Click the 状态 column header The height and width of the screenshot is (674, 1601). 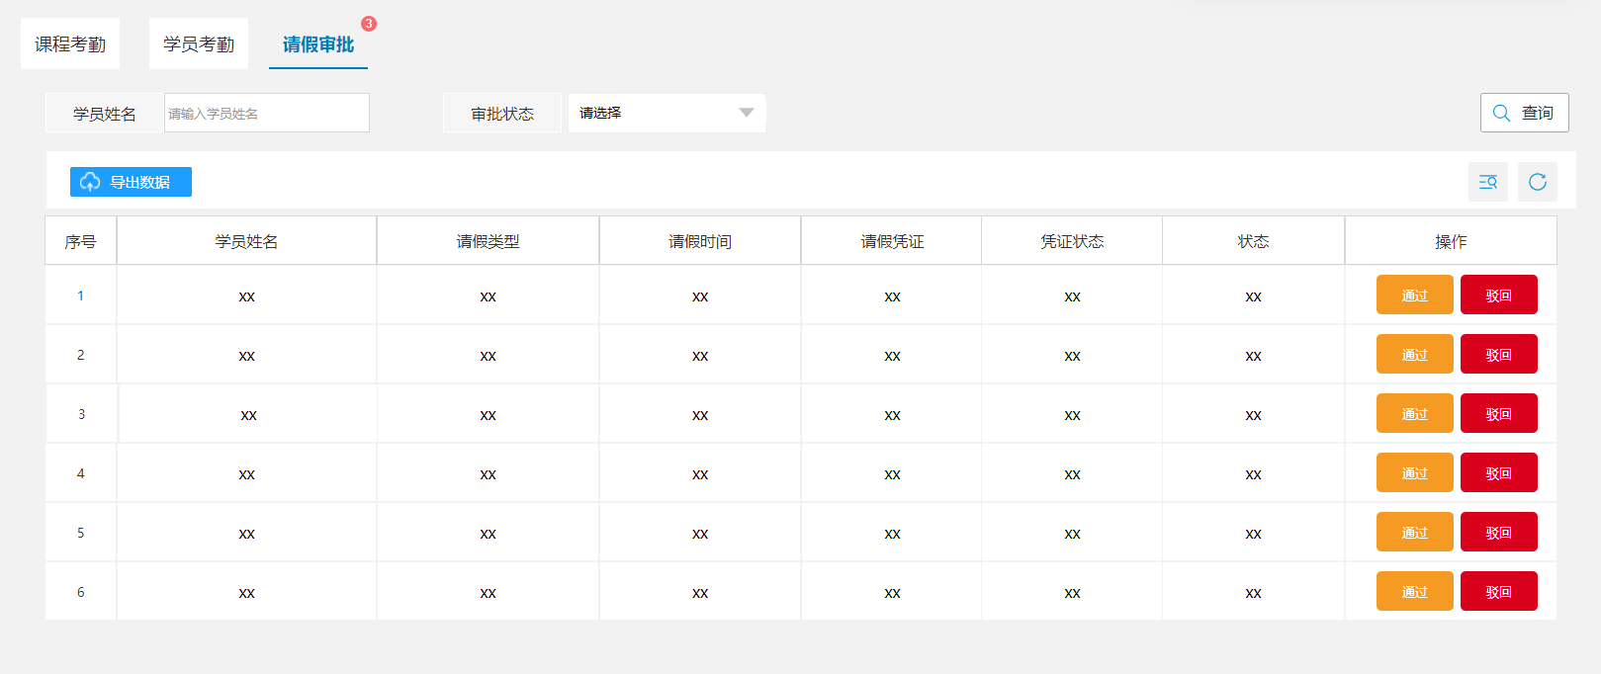pos(1253,241)
